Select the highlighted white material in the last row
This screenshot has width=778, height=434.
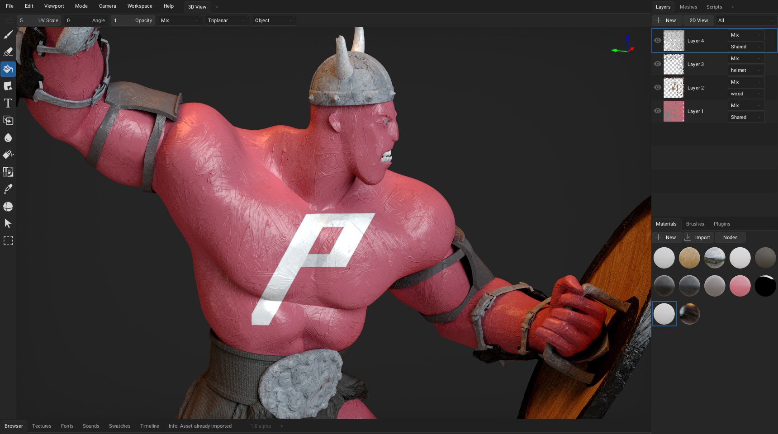(664, 314)
